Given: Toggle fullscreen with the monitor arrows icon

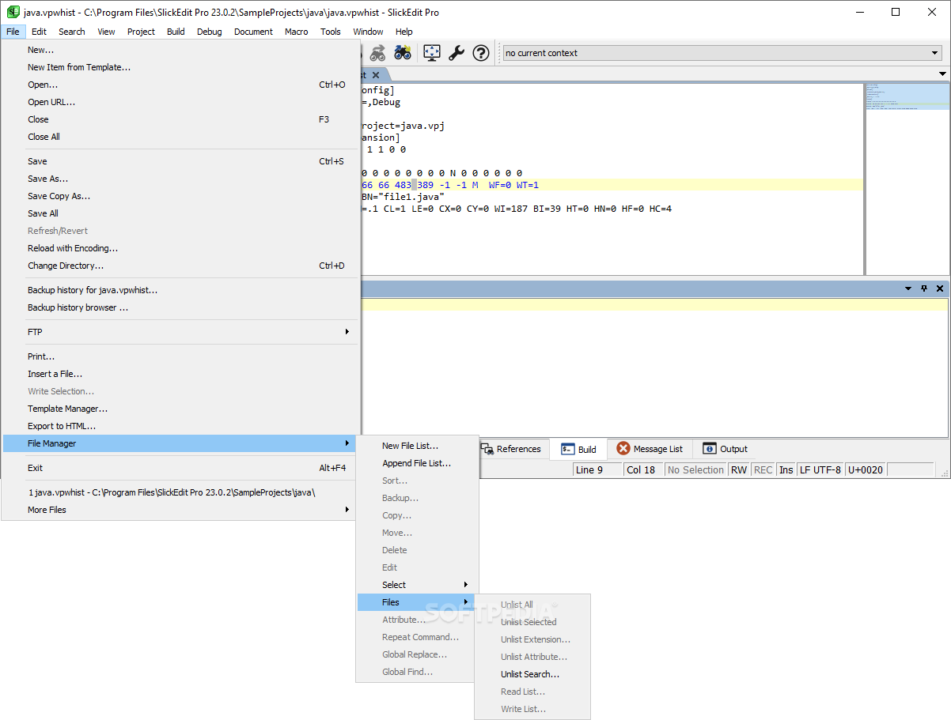Looking at the screenshot, I should [432, 53].
